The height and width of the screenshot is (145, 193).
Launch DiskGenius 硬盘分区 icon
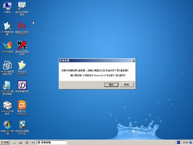[x=22, y=105]
